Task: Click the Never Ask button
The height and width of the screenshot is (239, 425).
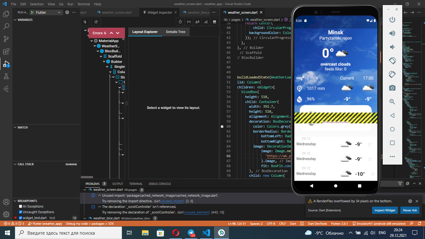Action: tap(410, 210)
